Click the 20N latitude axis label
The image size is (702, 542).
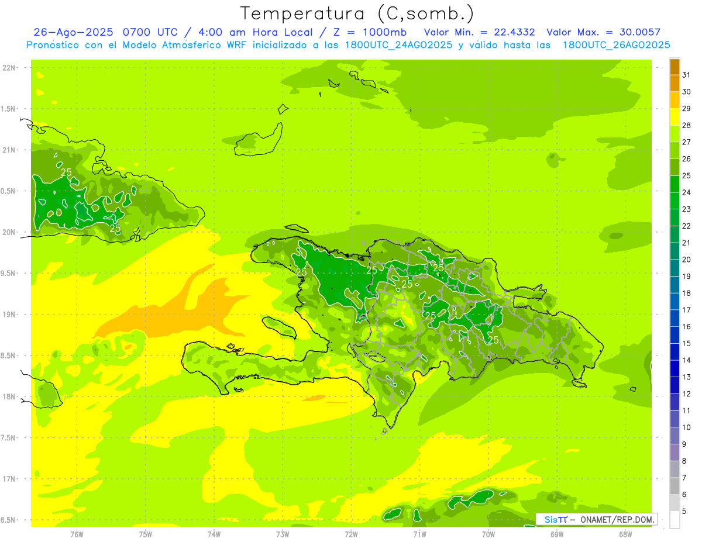tap(9, 232)
